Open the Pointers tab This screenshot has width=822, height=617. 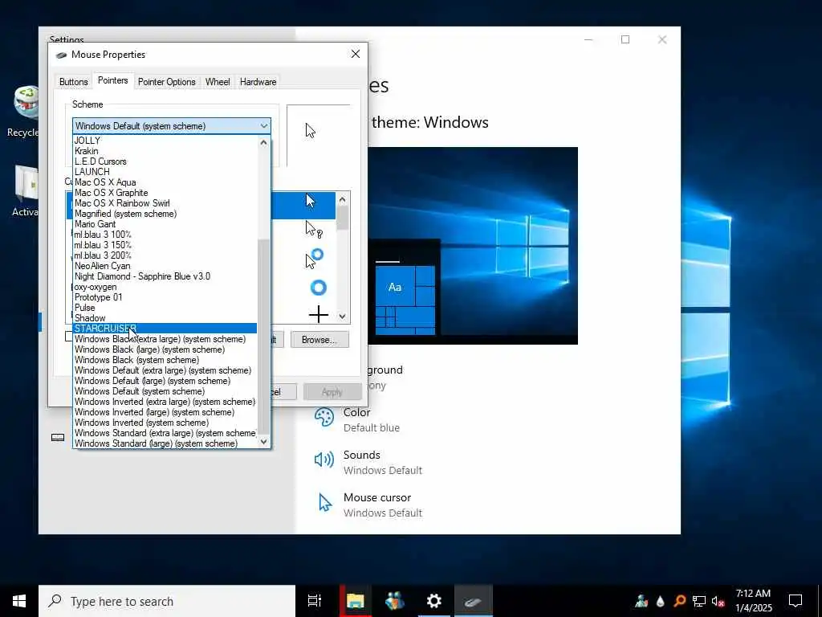pyautogui.click(x=112, y=80)
